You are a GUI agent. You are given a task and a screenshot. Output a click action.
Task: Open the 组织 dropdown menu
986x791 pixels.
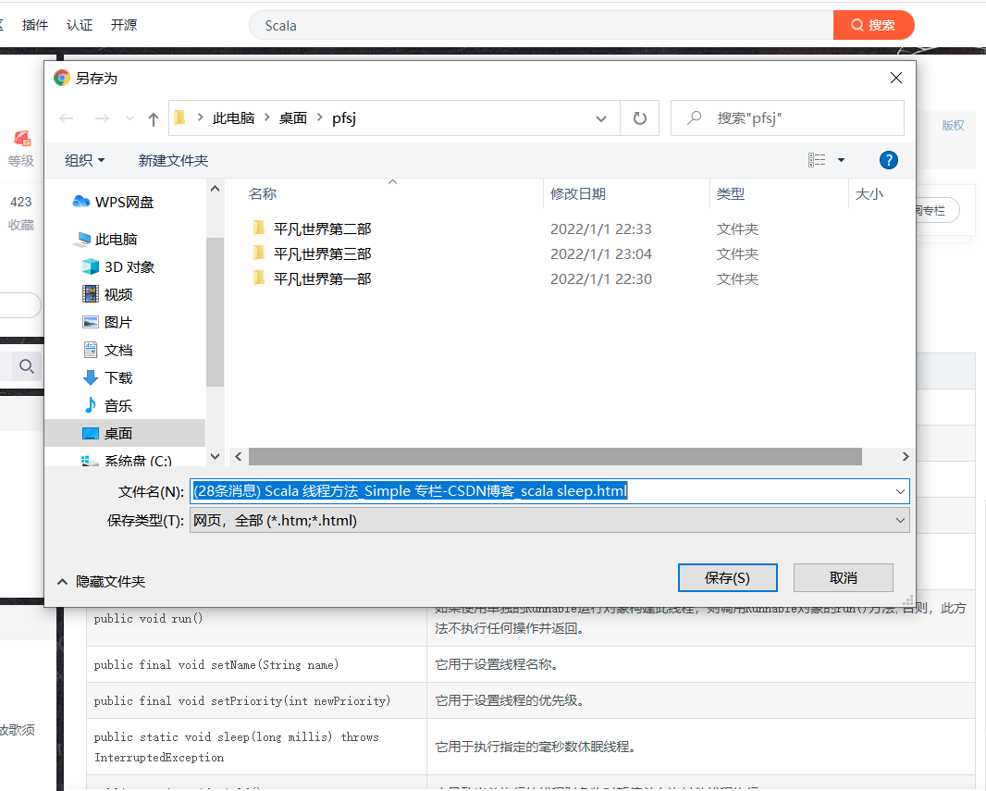[83, 159]
